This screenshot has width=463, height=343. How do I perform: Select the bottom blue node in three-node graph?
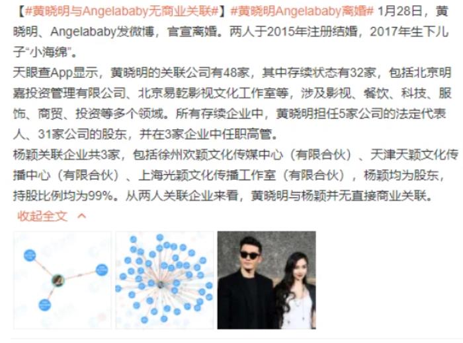click(44, 305)
